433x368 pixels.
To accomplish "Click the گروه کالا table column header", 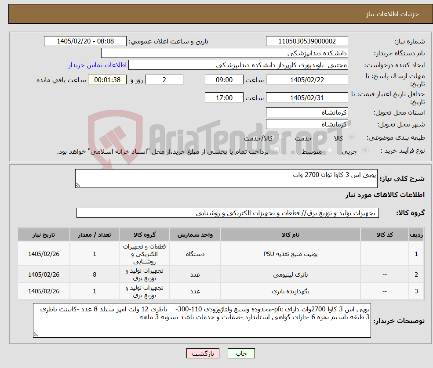I will [145, 235].
